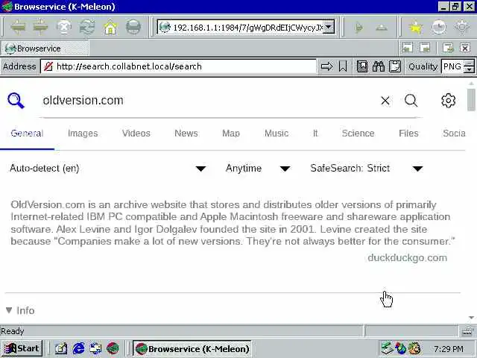Click the third quick launch icon
The image size is (477, 358).
click(95, 348)
